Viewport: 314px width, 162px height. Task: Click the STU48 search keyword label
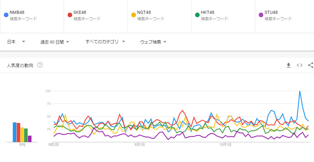click(x=271, y=13)
